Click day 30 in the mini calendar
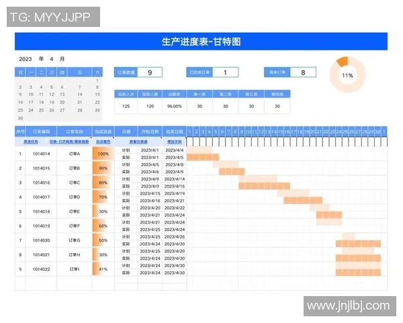 point(20,118)
